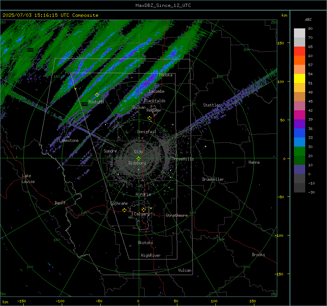Click the yellow V marker northwest of RockyMH

[x=76, y=89]
